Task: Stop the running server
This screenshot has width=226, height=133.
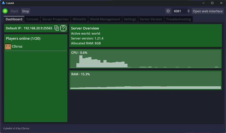Action: 26,11
